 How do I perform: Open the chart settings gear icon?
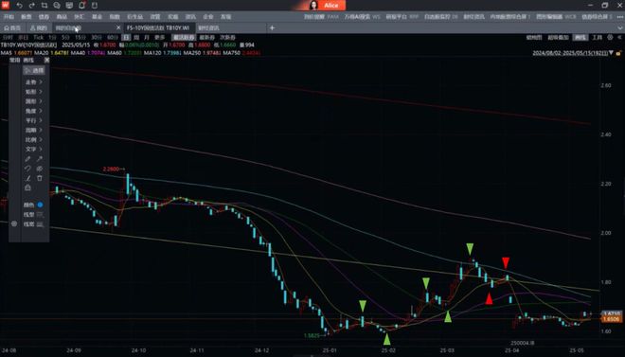610,37
